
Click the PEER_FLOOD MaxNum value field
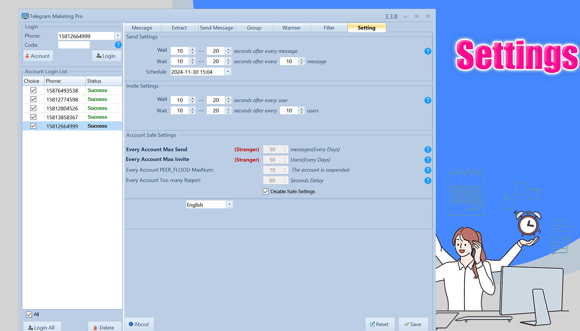(273, 170)
